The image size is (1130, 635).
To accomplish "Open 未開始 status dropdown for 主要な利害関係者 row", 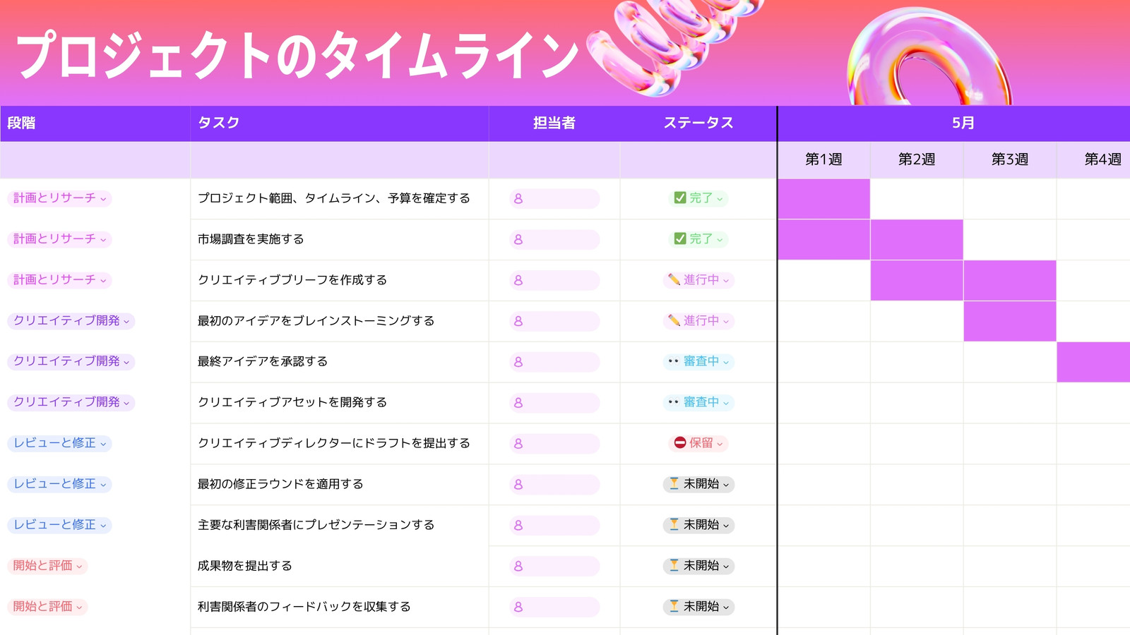I will [698, 525].
